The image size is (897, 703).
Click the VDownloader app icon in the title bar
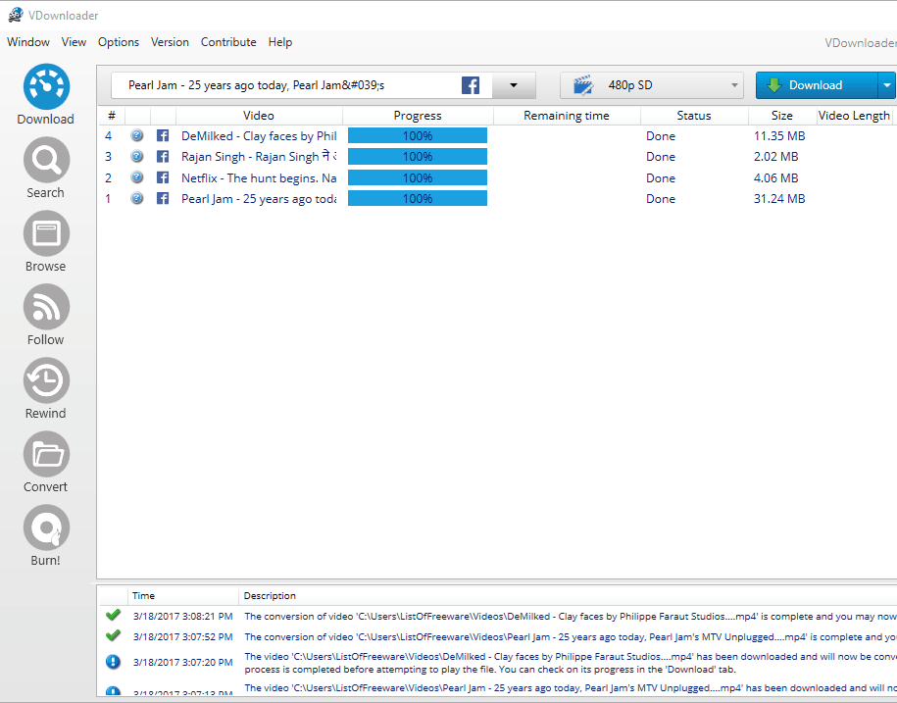(x=16, y=15)
